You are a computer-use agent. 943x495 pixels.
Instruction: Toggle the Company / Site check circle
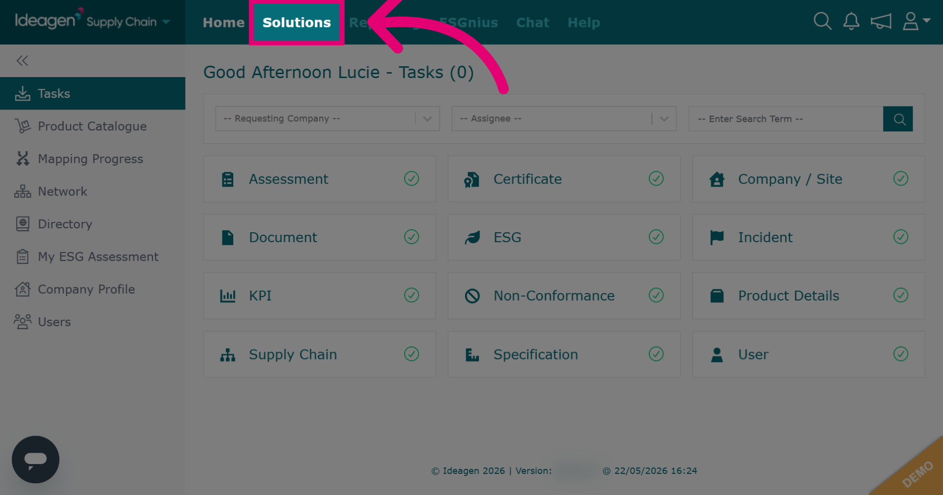click(901, 178)
